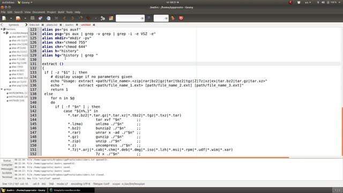
Task: Click the Save file toolbar icon
Action: tap(32, 18)
